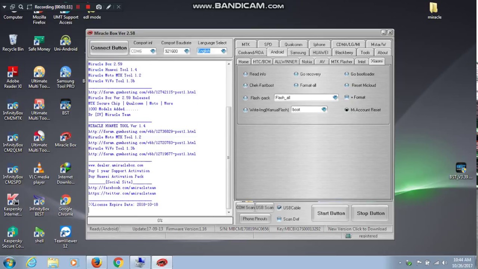478x269 pixels.
Task: Open the Bandicam toolbar dropdown arrow
Action: pos(5,7)
